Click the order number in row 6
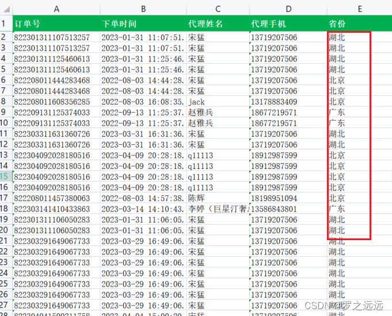The height and width of the screenshot is (316, 392). tap(56, 80)
